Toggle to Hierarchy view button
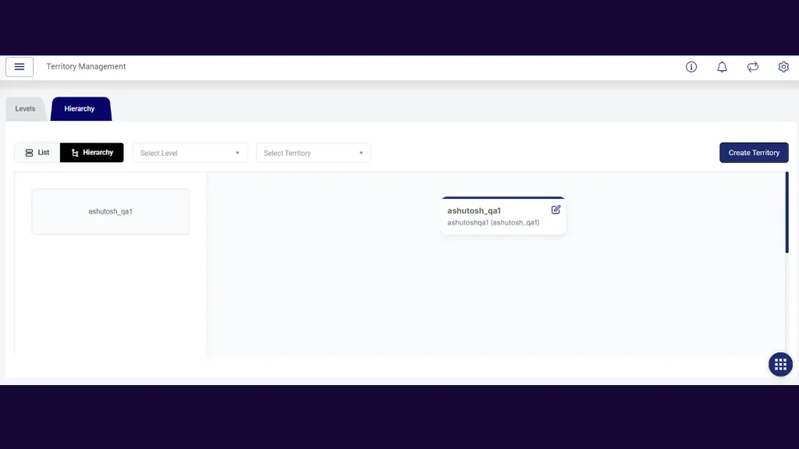This screenshot has height=449, width=799. 92,153
